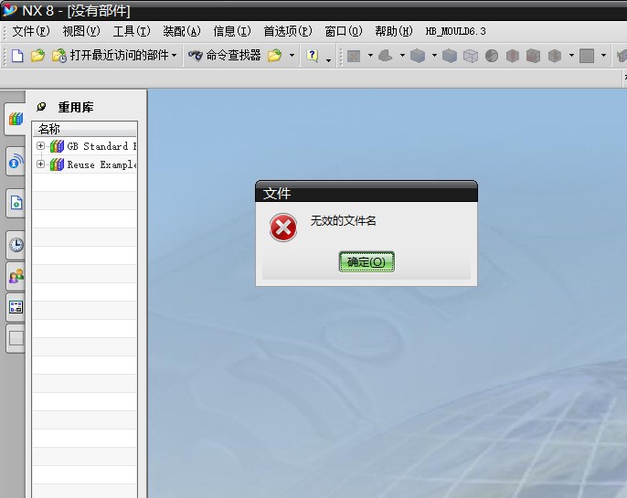Open the blank bottom sidebar tab
Image resolution: width=627 pixels, height=498 pixels.
[16, 338]
